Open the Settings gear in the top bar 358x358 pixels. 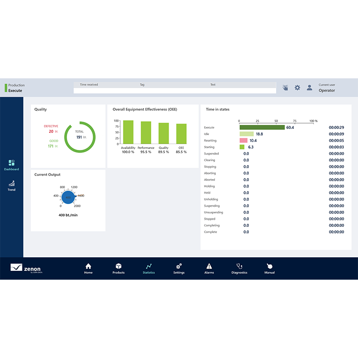(297, 88)
